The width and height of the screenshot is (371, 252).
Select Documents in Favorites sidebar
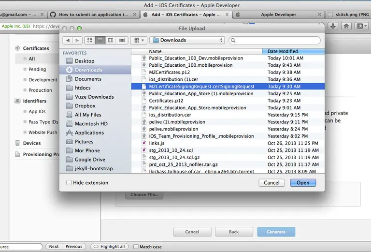tap(95, 79)
